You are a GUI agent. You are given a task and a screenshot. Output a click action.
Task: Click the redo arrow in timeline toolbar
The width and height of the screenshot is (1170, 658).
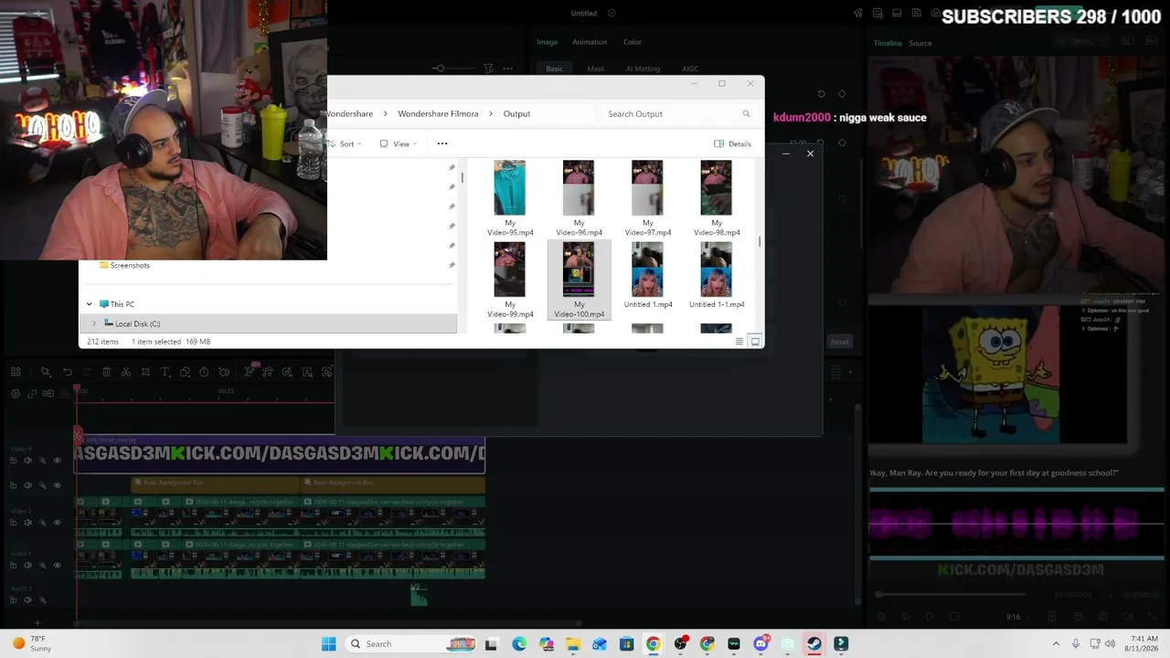coord(86,372)
